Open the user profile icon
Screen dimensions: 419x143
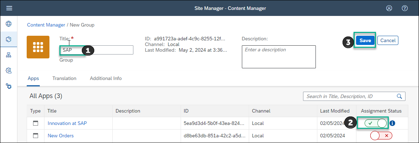(389, 8)
